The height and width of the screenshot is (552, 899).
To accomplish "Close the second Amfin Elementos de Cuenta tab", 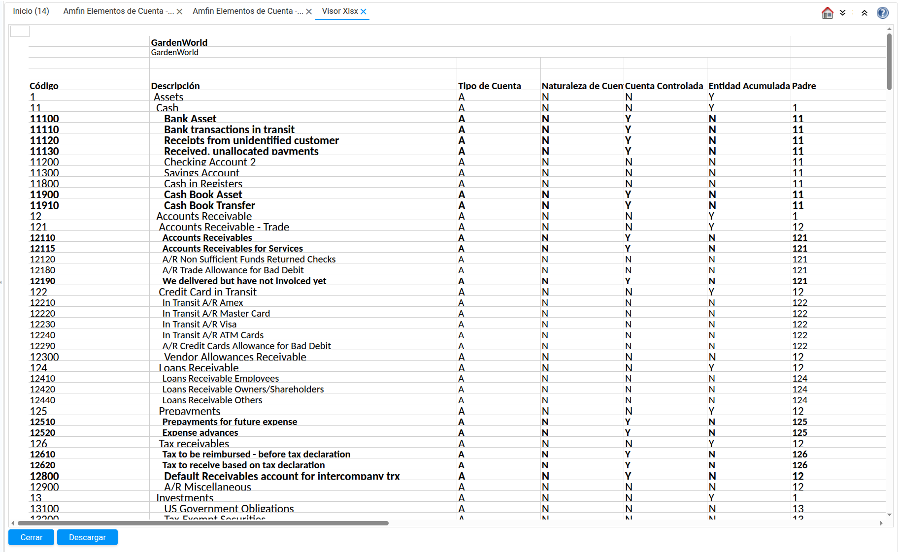I will (309, 12).
